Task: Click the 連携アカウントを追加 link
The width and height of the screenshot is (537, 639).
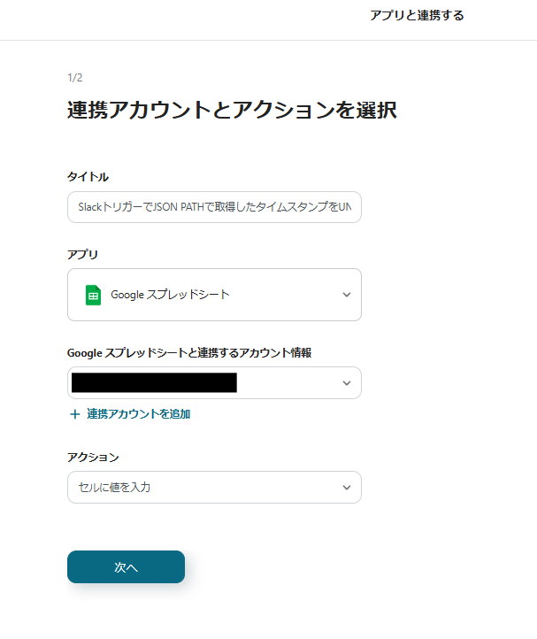Action: coord(138,413)
